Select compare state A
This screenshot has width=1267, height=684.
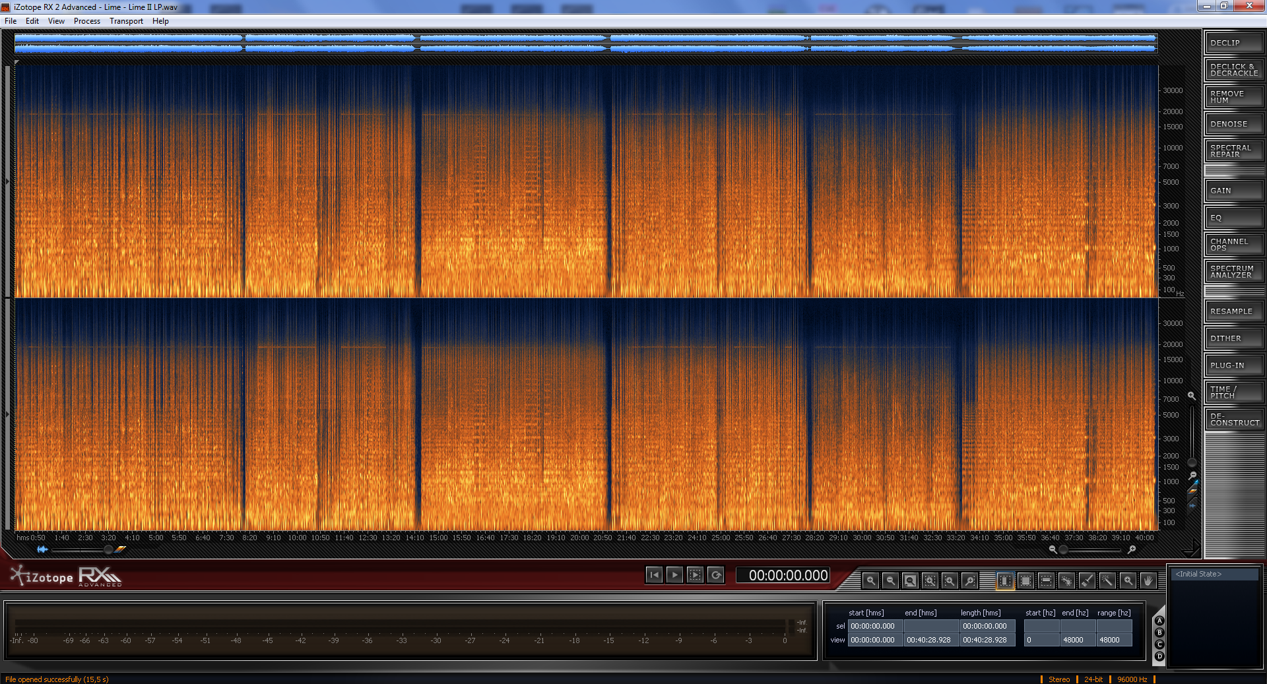1159,621
